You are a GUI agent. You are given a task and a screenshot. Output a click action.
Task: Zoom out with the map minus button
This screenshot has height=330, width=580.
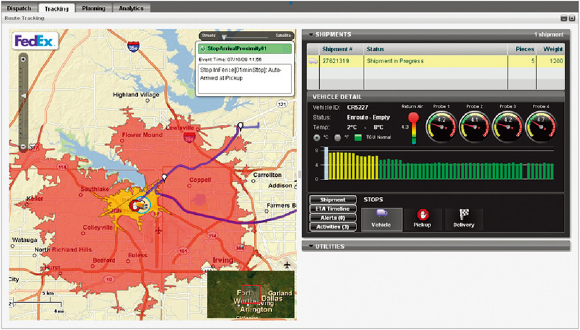tap(23, 147)
